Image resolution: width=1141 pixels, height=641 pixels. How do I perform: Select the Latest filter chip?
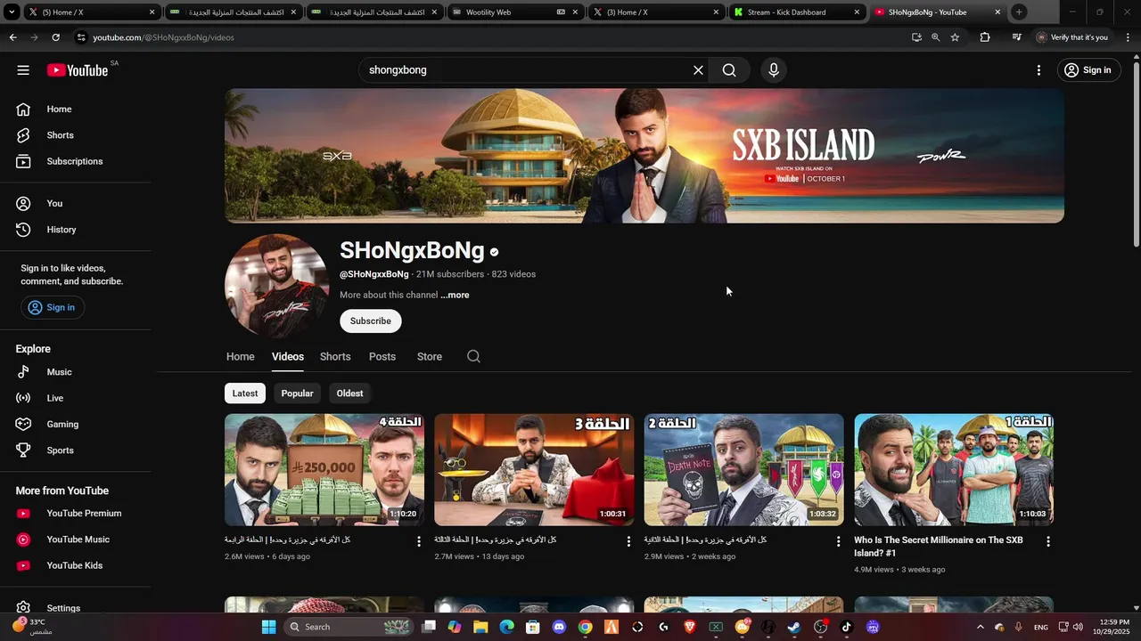click(x=245, y=394)
